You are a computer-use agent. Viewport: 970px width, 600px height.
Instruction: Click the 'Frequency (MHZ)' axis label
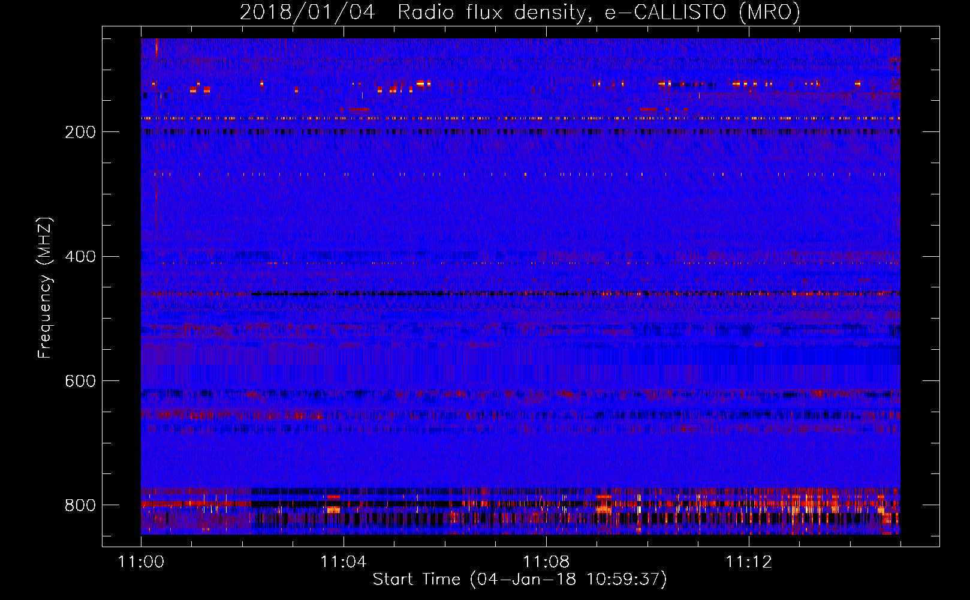(x=45, y=287)
